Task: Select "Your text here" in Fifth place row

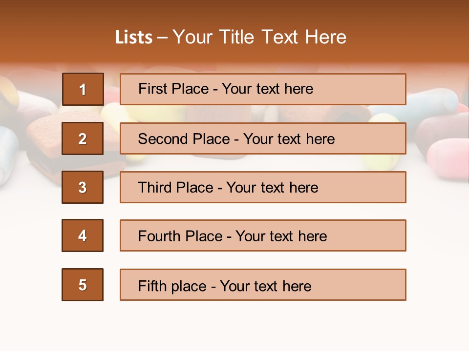Action: pyautogui.click(x=265, y=286)
